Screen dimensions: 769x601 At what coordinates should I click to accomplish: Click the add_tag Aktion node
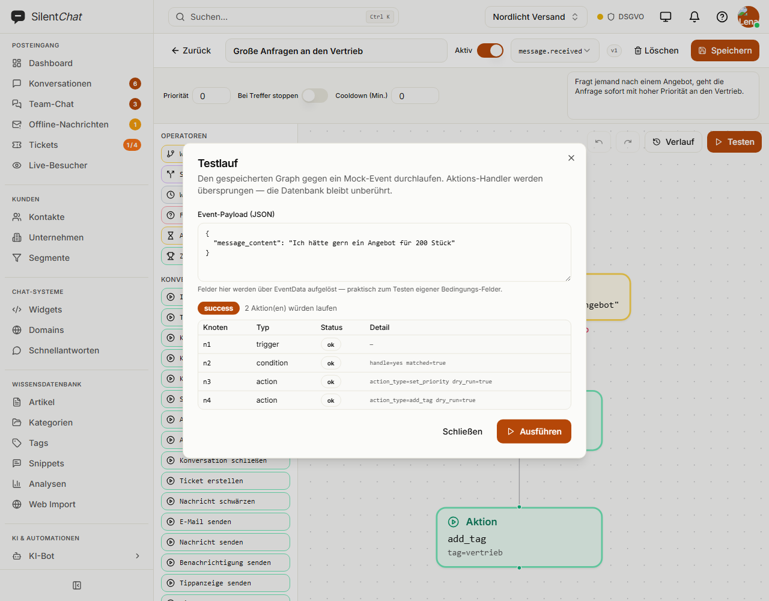point(520,537)
